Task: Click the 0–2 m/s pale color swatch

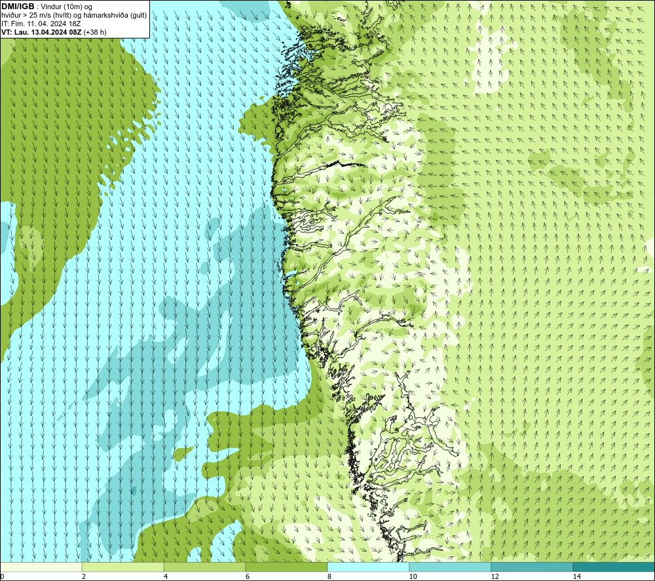Action: (41, 567)
